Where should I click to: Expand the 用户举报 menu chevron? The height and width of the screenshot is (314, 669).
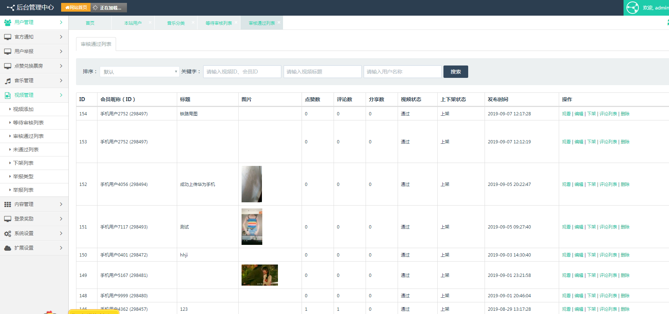tap(61, 51)
